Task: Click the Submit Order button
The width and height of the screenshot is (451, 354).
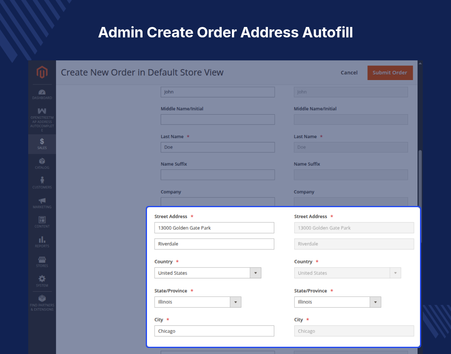Action: click(x=390, y=73)
